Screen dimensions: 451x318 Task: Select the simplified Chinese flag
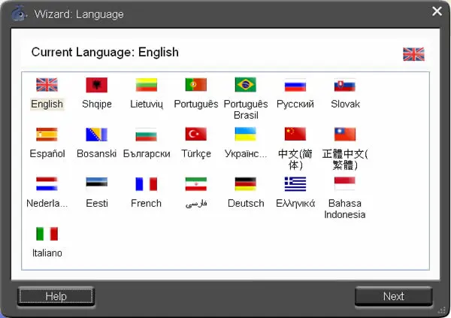point(295,134)
